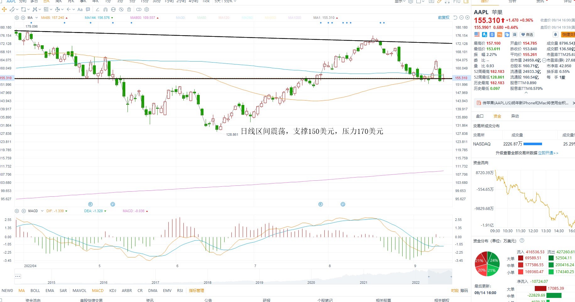Toggle the MA120 line visibility
575x302 pixels.
click(224, 18)
